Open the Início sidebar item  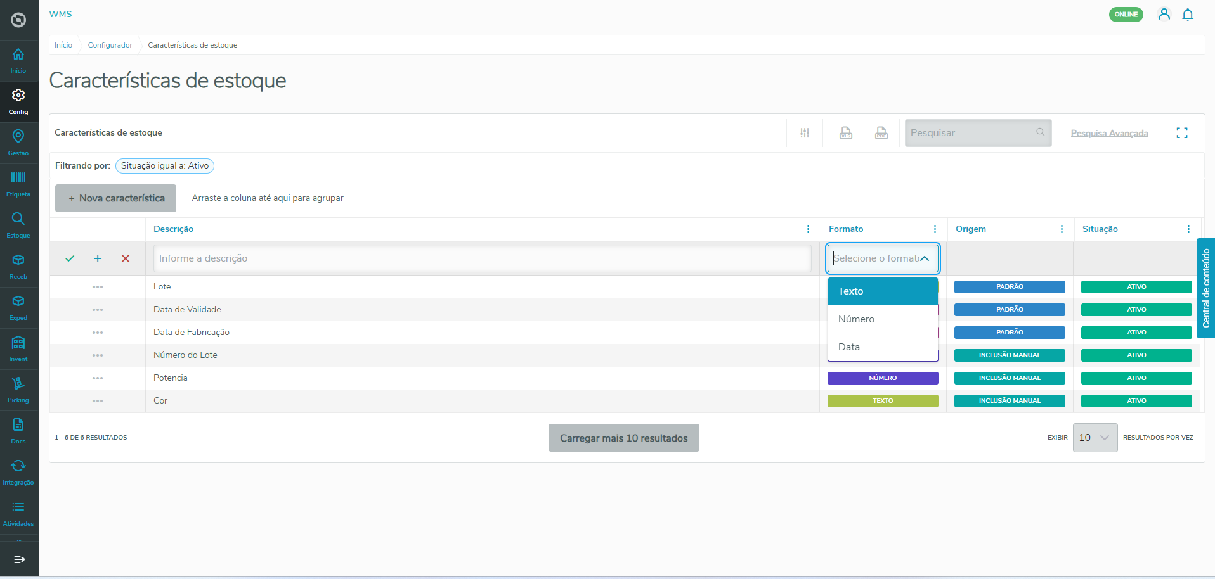[18, 61]
